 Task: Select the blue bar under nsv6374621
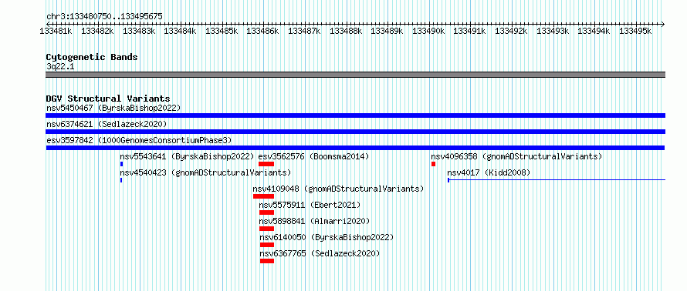[355, 132]
